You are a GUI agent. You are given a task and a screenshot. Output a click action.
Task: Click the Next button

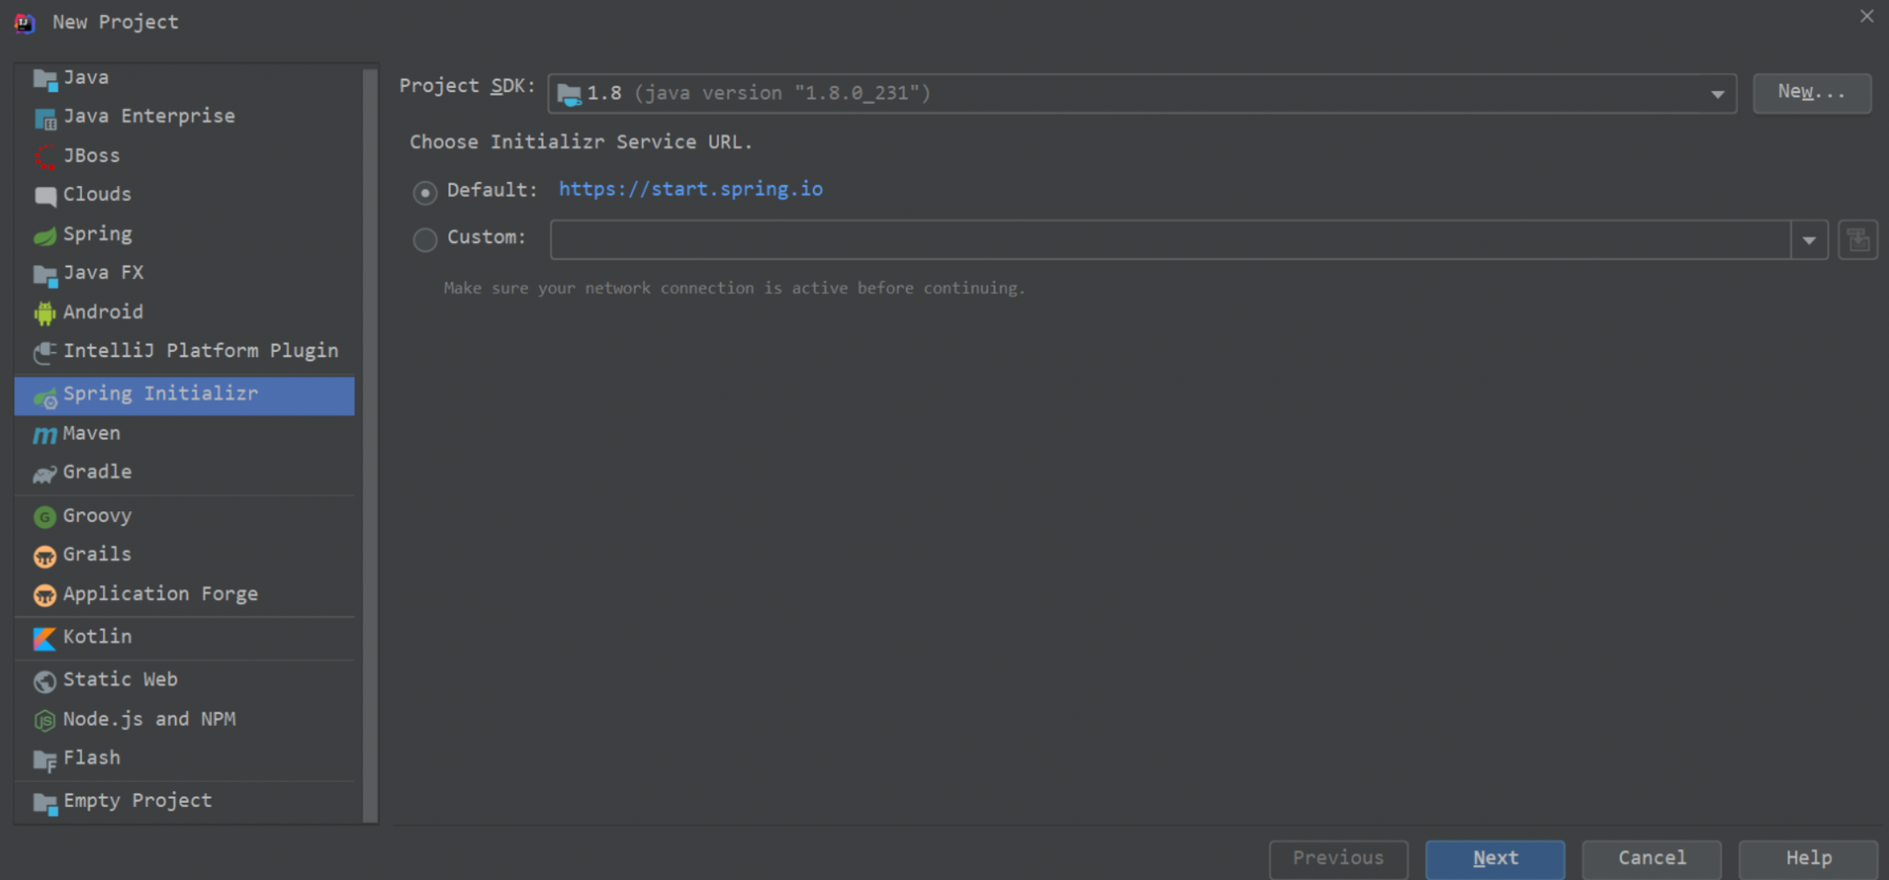pyautogui.click(x=1495, y=858)
